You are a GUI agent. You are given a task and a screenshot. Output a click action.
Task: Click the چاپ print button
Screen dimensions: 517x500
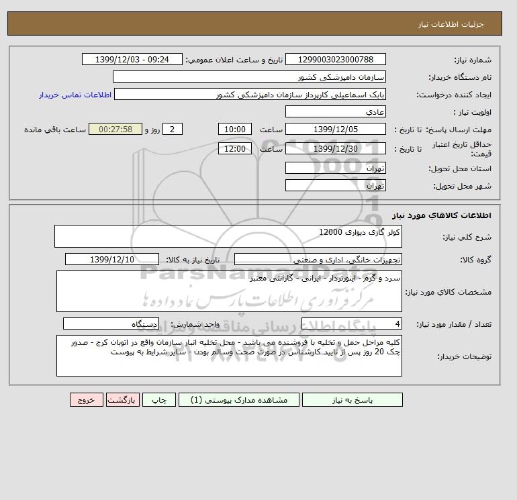click(x=159, y=399)
